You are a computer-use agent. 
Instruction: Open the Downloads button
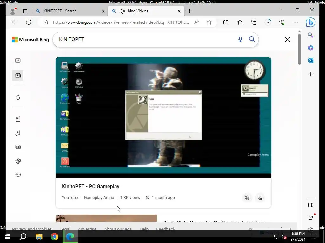(268, 22)
